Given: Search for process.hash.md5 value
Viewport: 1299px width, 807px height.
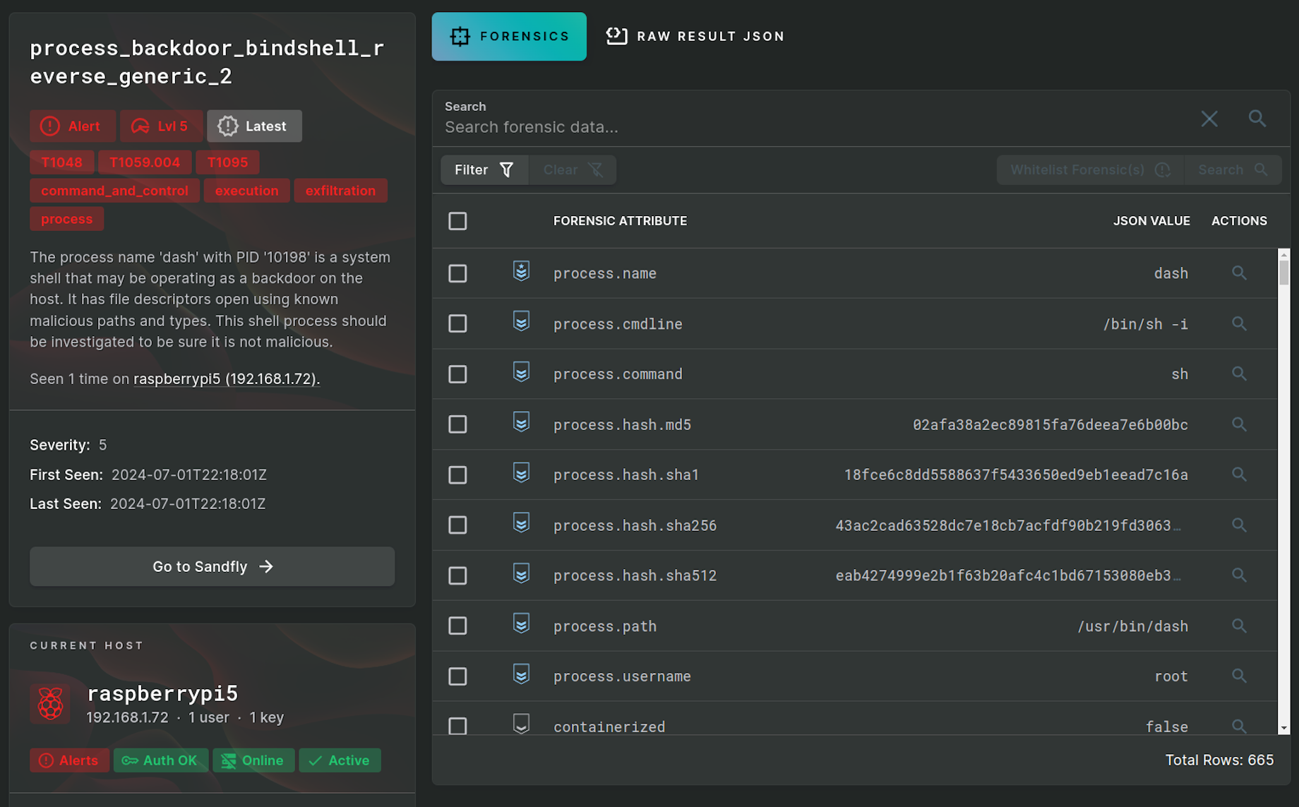Looking at the screenshot, I should coord(1239,424).
